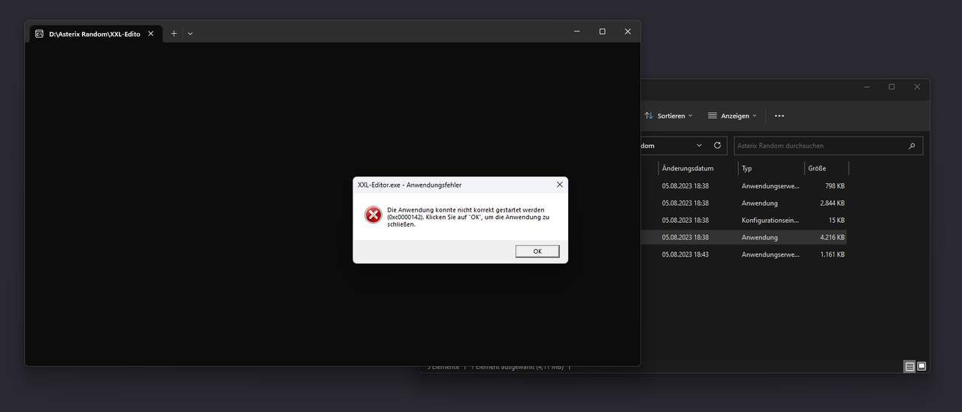This screenshot has width=962, height=412.
Task: Maximize the terminal window
Action: coord(602,32)
